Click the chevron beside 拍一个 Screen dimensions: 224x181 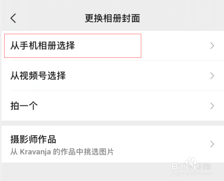[212, 106]
